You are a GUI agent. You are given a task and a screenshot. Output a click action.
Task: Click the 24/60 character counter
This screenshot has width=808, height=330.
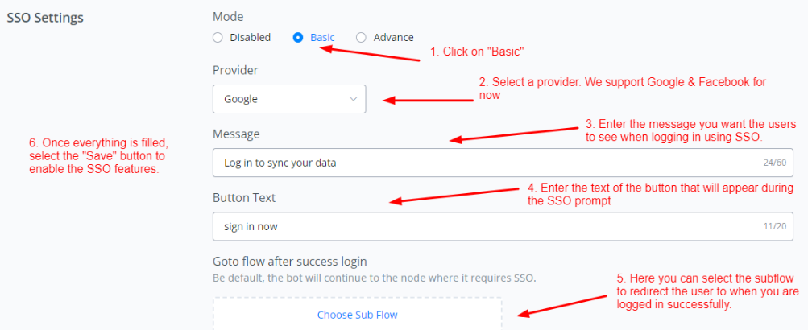(x=774, y=163)
